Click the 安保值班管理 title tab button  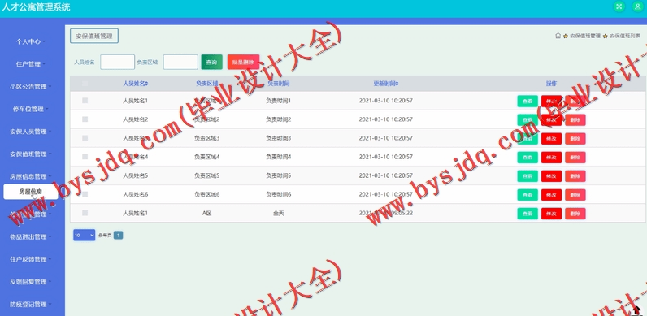[94, 36]
